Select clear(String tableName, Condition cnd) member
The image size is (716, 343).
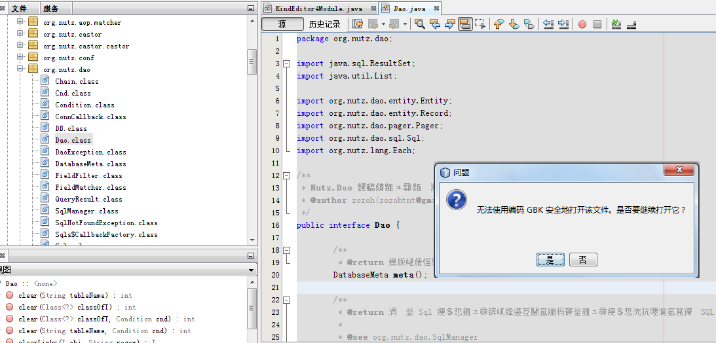click(x=105, y=331)
